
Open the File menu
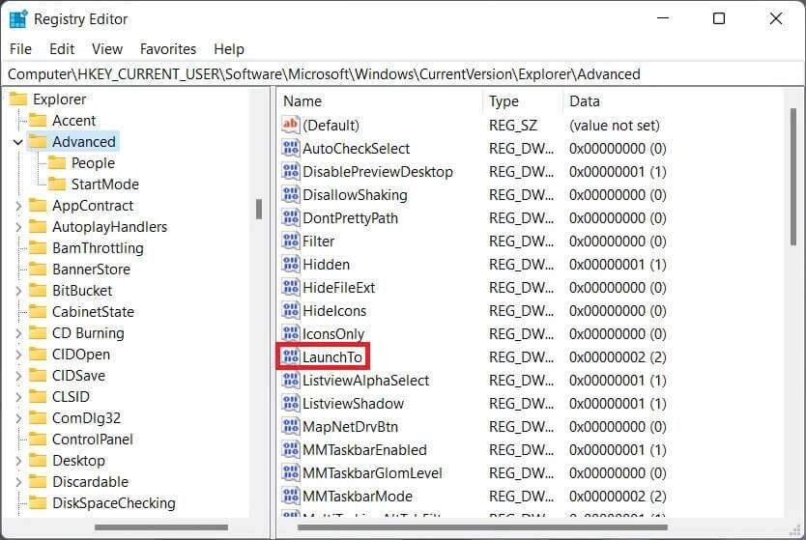coord(20,49)
